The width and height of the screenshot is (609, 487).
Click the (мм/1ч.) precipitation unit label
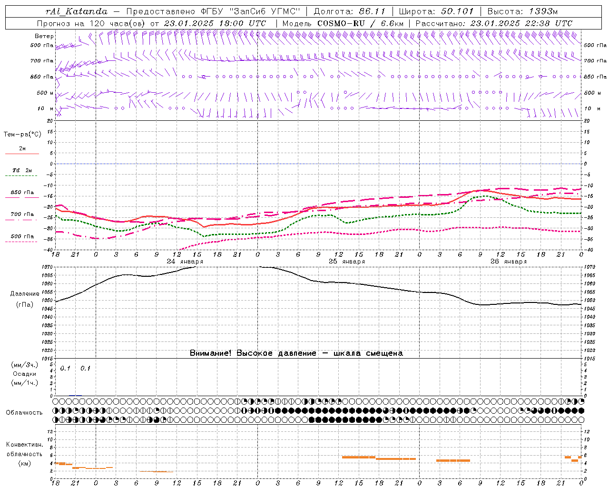(x=25, y=383)
